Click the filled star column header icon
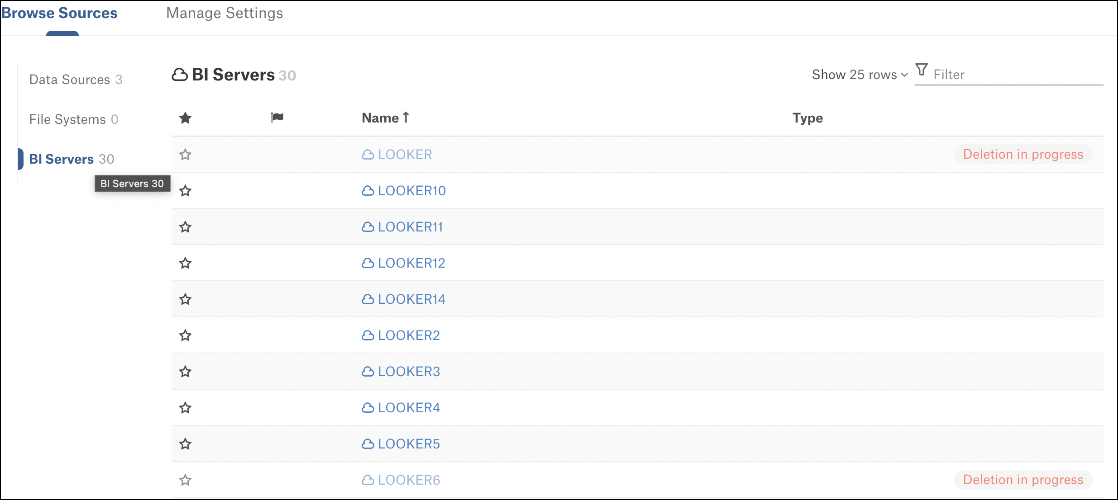1118x500 pixels. point(185,118)
